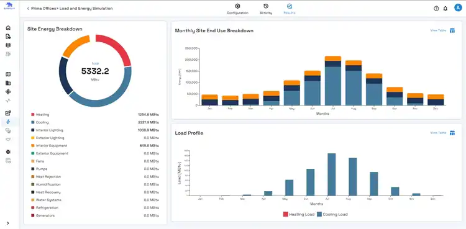Click the 'Fans' legend label
466x229 pixels.
[40, 161]
